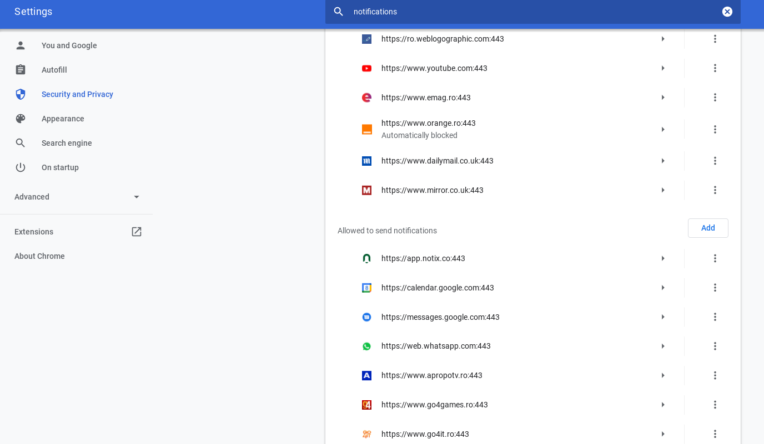Select the https://www.apropotv.ro:443 entry text

[x=432, y=375]
